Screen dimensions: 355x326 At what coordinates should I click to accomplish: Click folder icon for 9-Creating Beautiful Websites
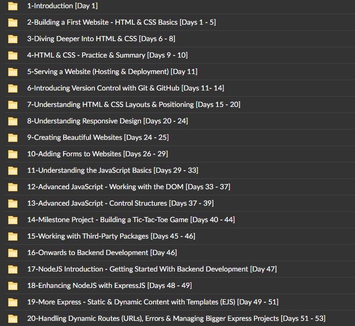click(13, 138)
